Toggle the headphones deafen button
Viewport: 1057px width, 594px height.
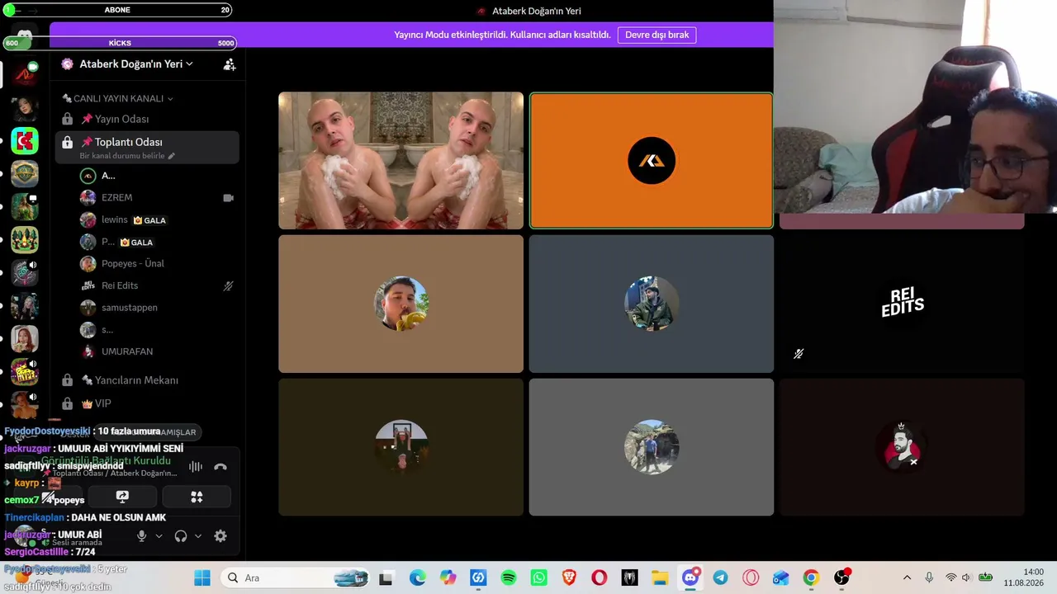point(181,536)
